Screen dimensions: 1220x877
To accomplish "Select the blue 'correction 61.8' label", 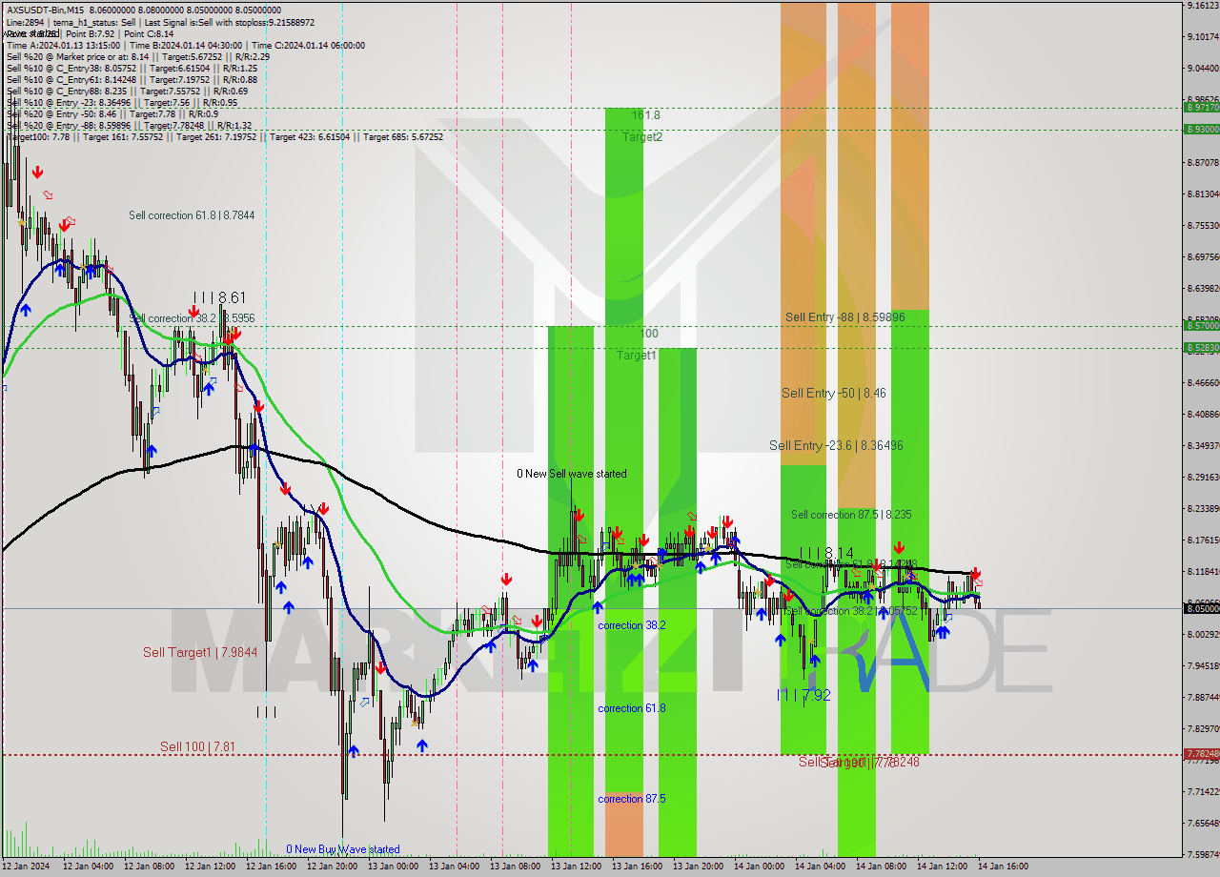I will click(632, 708).
